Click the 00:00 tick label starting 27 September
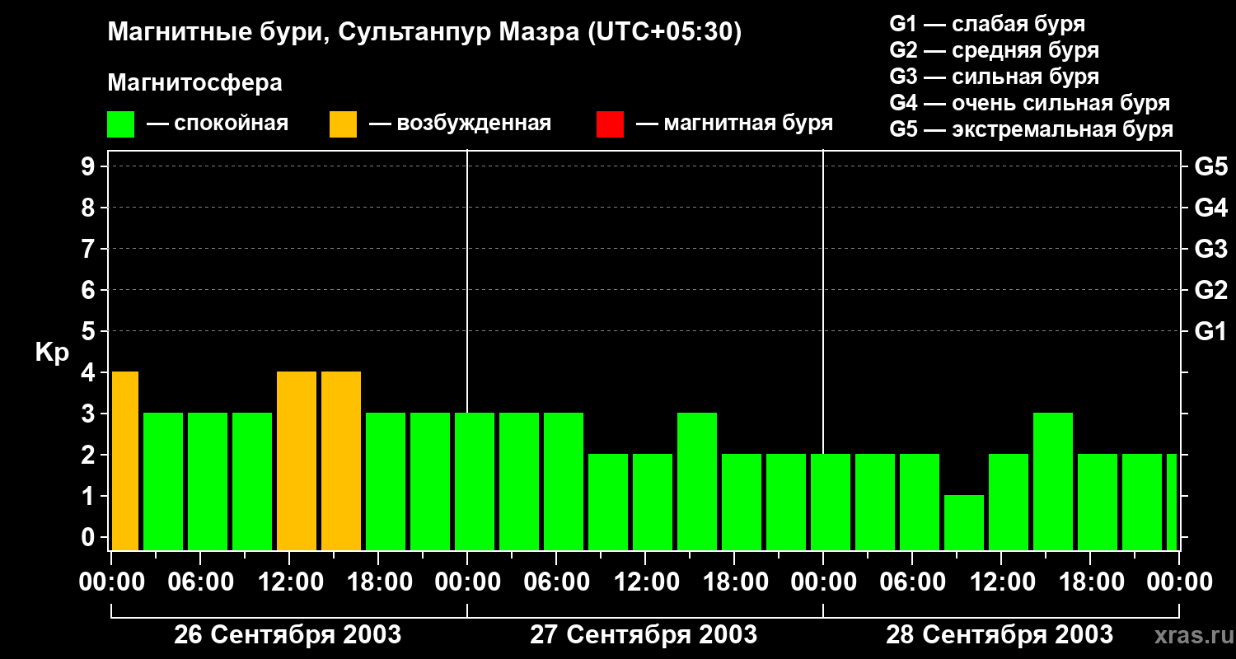 pos(467,582)
